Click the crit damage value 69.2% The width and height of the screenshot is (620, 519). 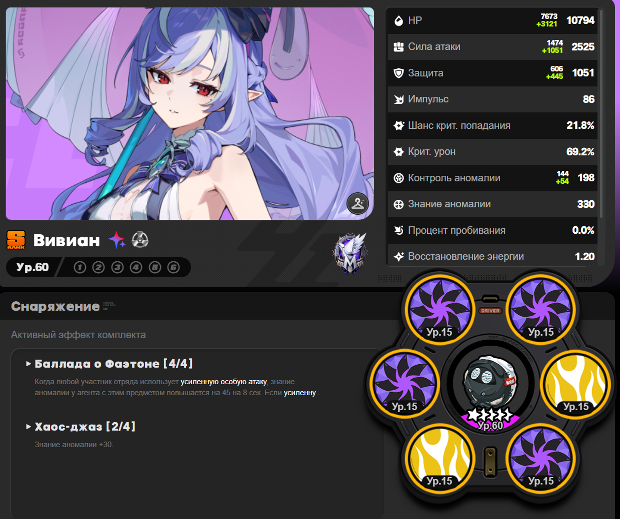[x=580, y=152]
